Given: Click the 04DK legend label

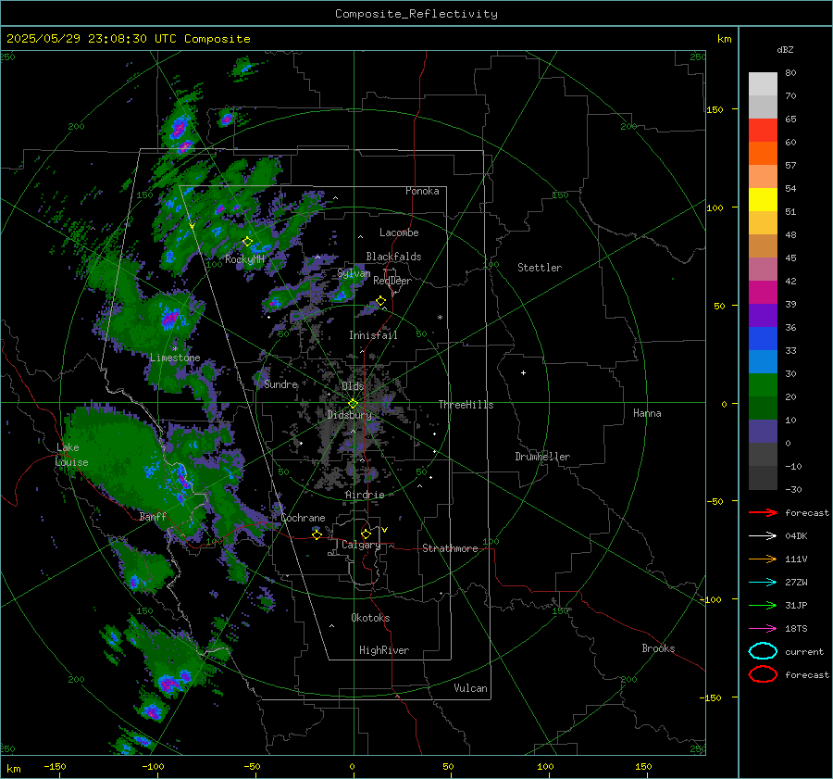Looking at the screenshot, I should (x=796, y=536).
